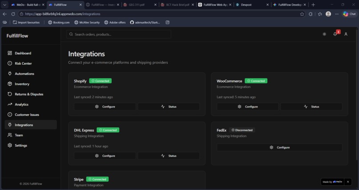Click the Customer Issues alert icon
359x190 pixels.
[10, 115]
